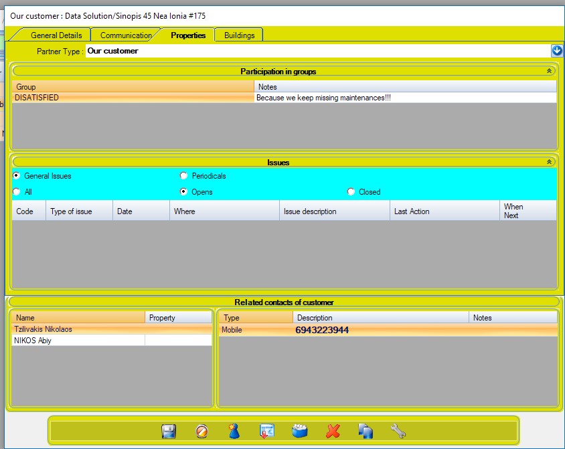Switch to the General Details tab
The image size is (565, 449).
(x=56, y=35)
